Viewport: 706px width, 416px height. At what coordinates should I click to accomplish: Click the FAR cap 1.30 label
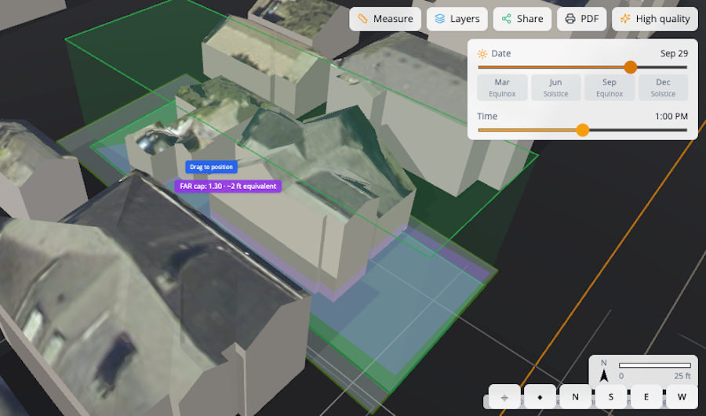pyautogui.click(x=227, y=186)
